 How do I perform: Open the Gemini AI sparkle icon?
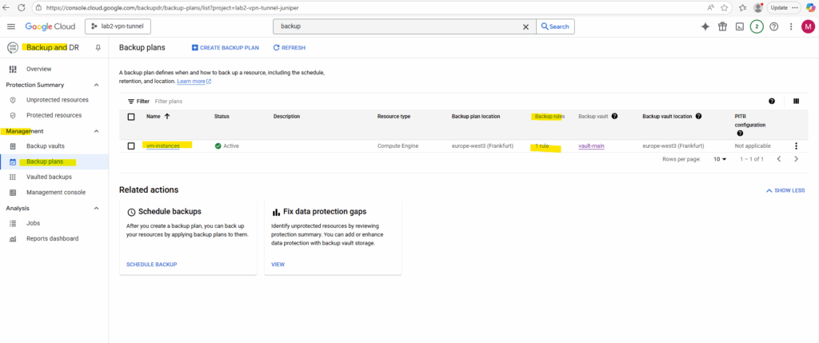705,26
